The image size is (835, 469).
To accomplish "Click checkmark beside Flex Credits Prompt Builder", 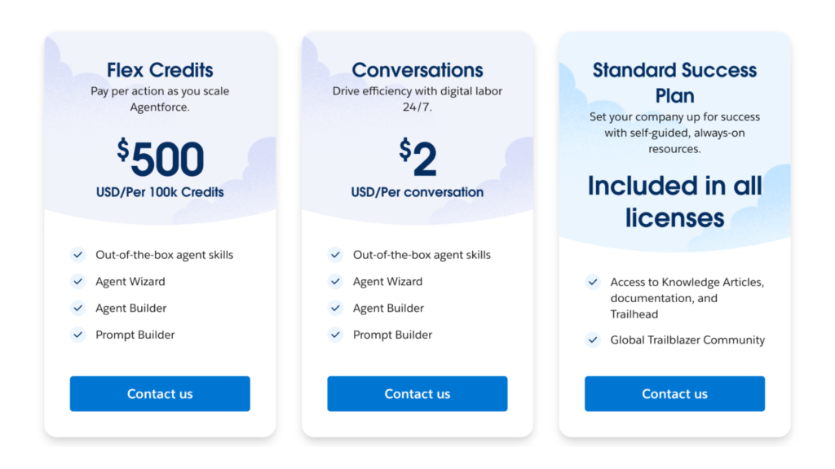I will click(77, 335).
